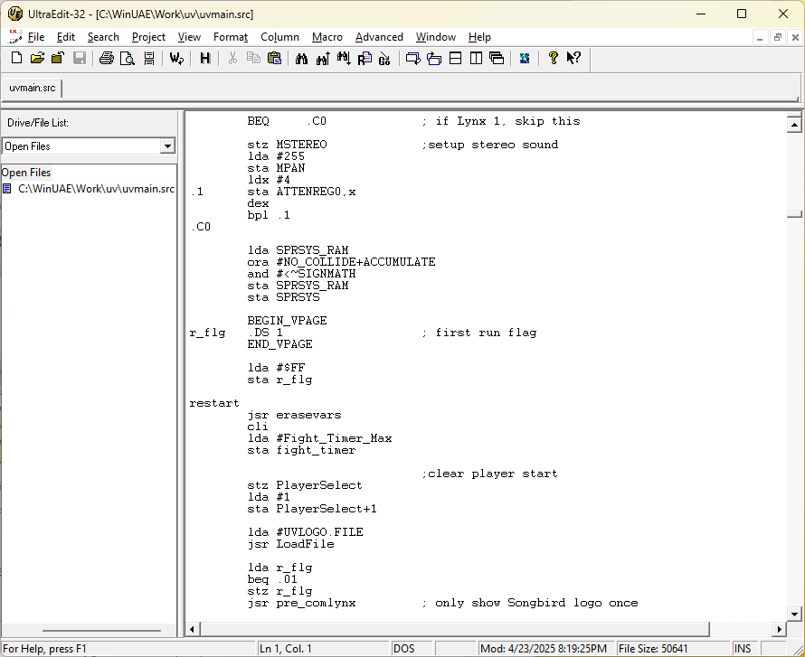Click the Goto line icon
The height and width of the screenshot is (657, 805).
point(384,58)
